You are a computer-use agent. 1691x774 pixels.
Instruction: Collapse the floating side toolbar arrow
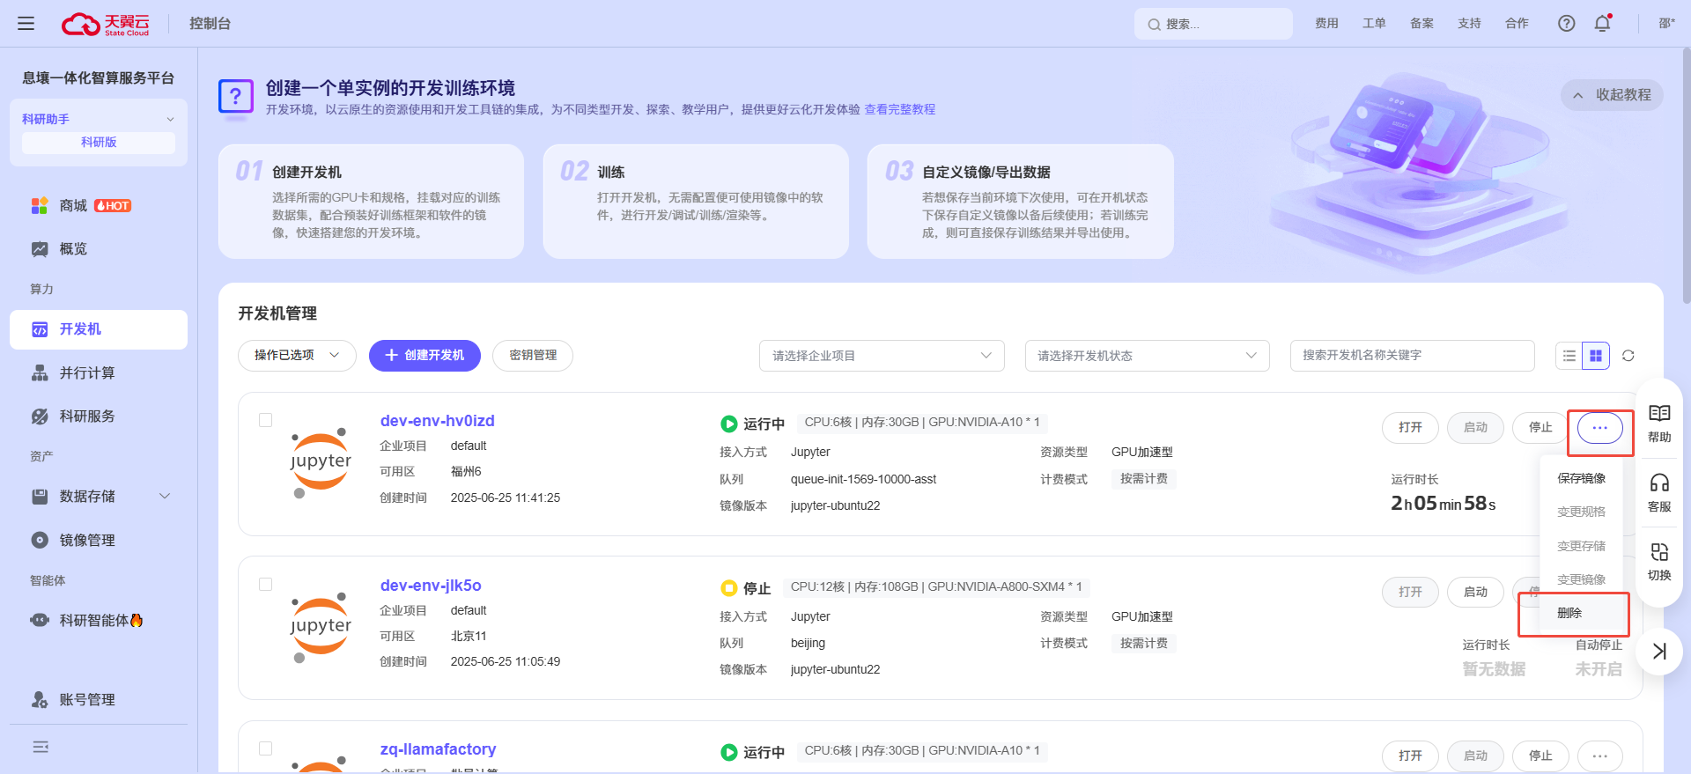(1659, 652)
